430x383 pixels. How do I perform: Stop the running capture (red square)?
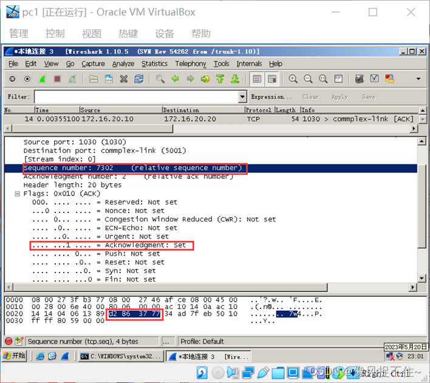tap(57, 79)
